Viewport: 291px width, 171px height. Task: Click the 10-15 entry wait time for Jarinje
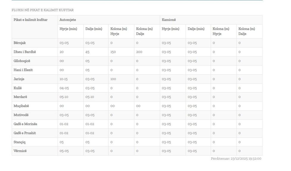click(64, 79)
